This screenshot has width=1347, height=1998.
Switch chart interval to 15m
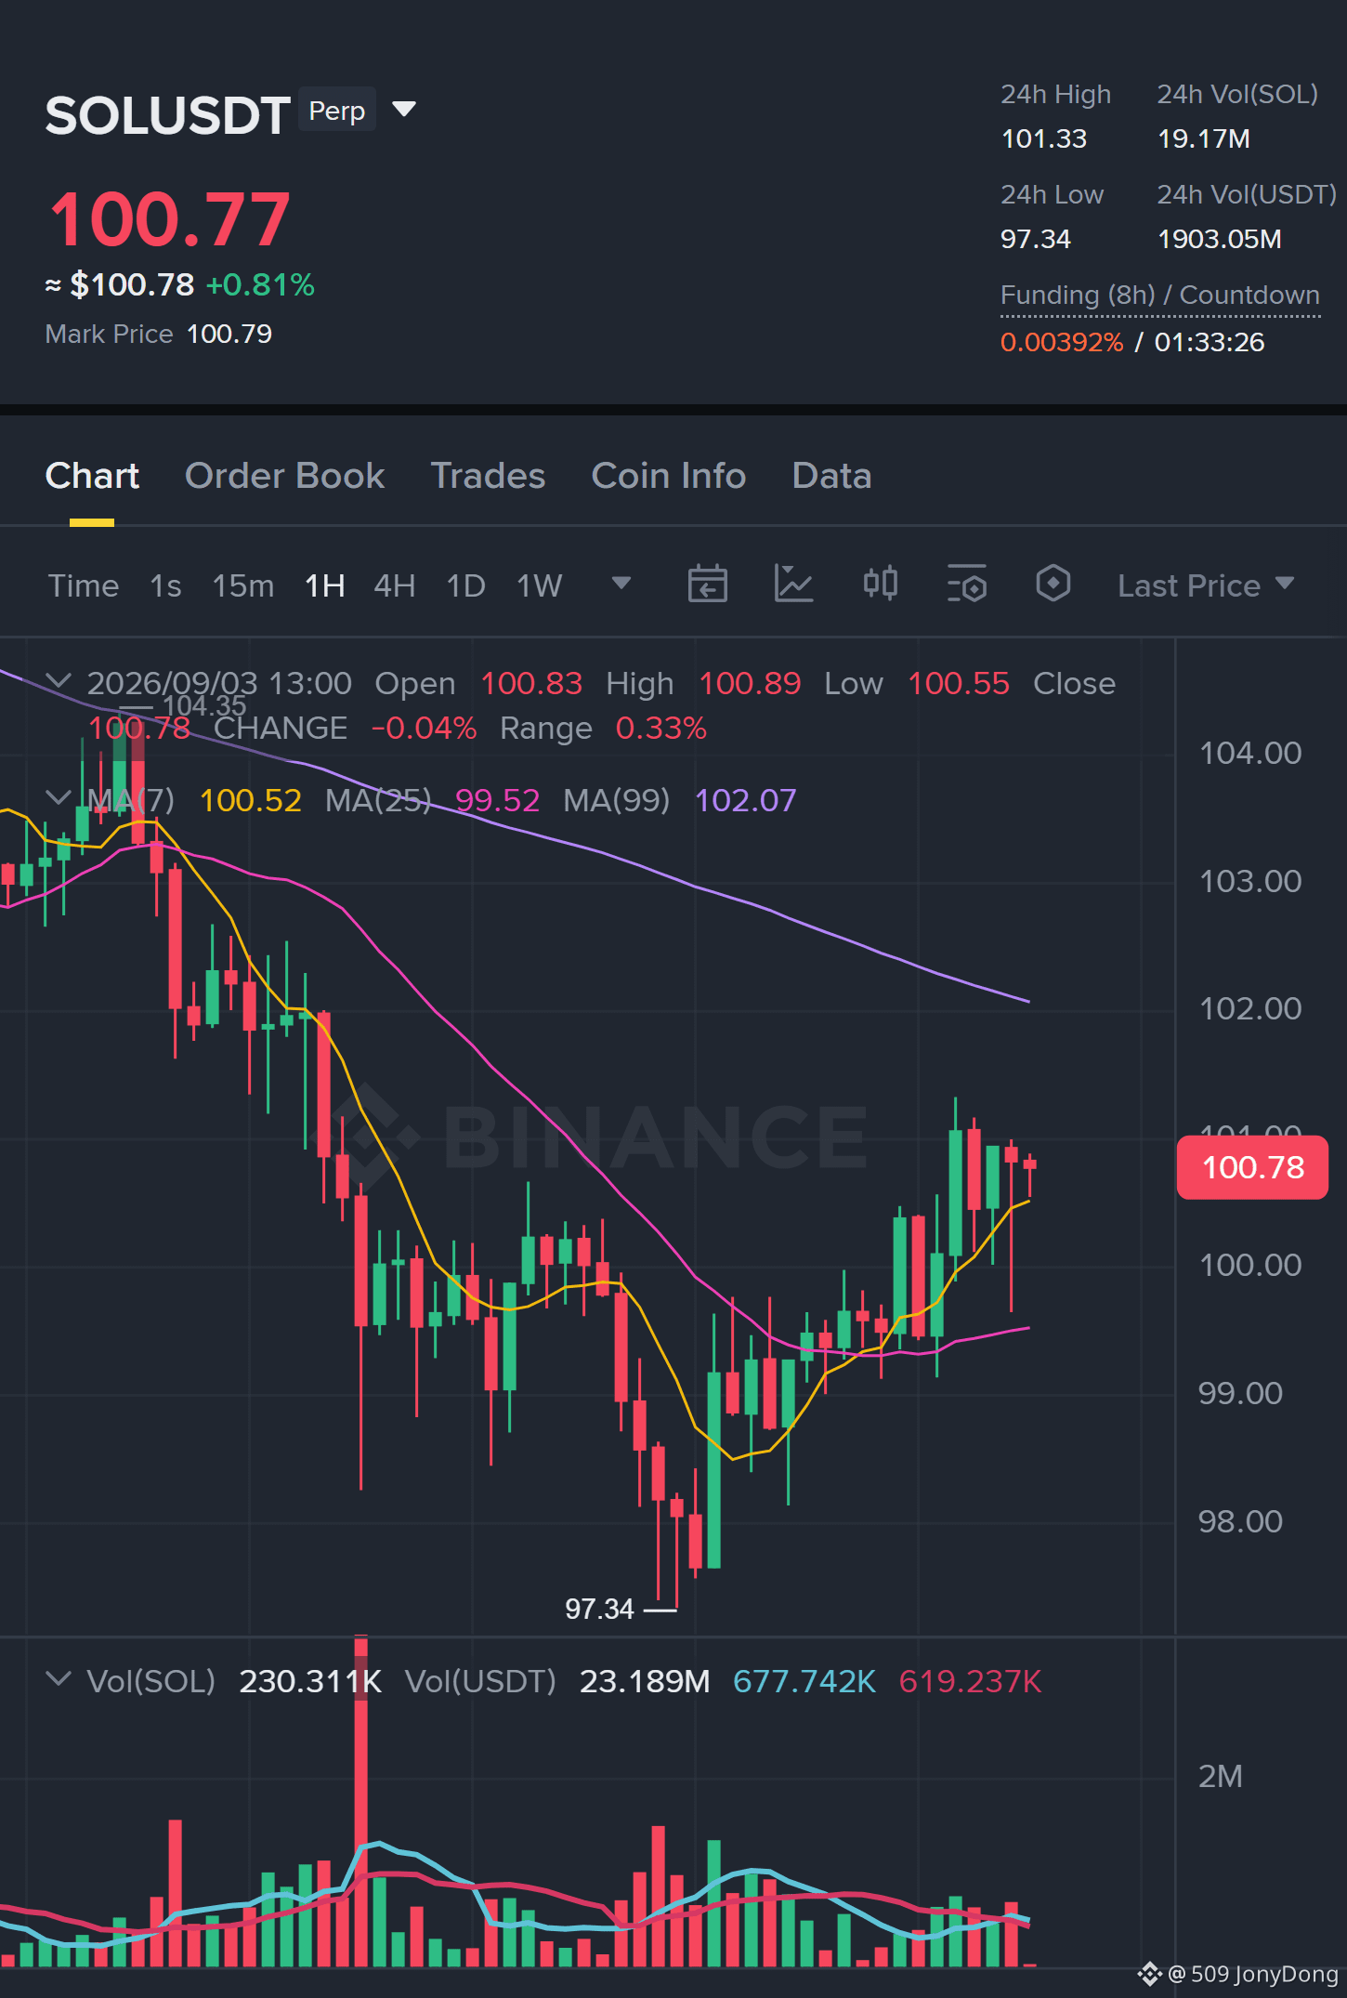coord(243,585)
